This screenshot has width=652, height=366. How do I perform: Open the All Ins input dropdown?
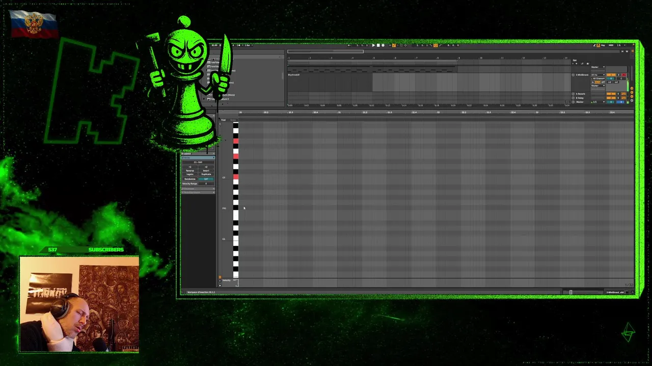click(598, 75)
